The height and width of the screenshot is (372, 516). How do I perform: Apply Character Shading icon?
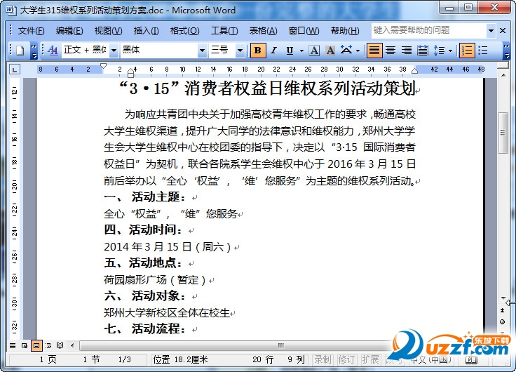click(330, 51)
